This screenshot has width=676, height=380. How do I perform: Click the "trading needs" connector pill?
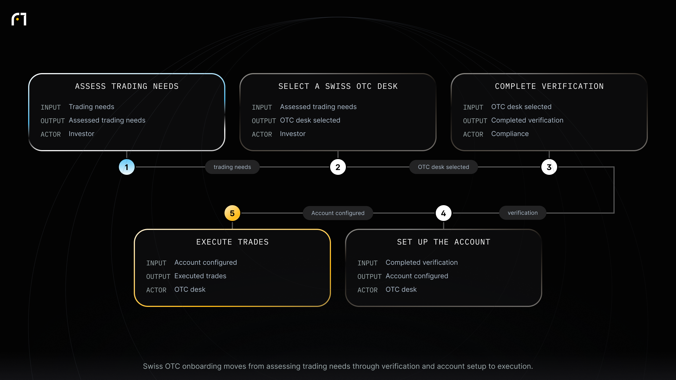[x=232, y=167]
